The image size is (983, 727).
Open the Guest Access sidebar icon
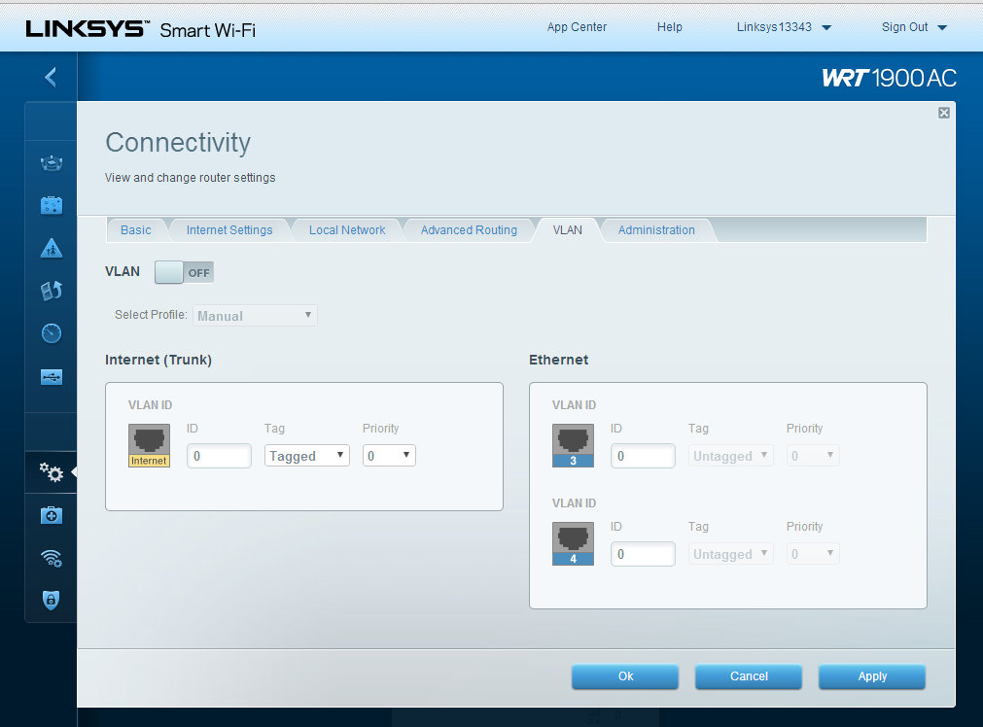point(52,206)
